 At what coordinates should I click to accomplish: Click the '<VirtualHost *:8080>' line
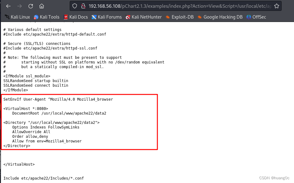tap(26, 109)
